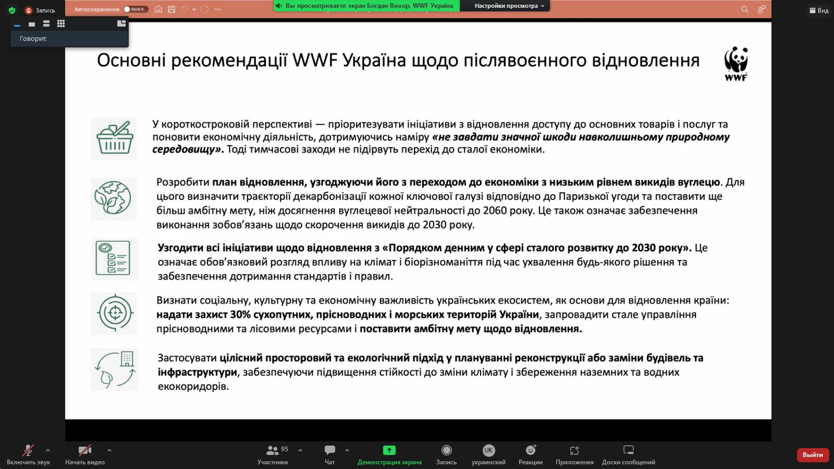The width and height of the screenshot is (834, 469).
Task: Open Доски сообщений (whiteboards)
Action: pyautogui.click(x=629, y=453)
